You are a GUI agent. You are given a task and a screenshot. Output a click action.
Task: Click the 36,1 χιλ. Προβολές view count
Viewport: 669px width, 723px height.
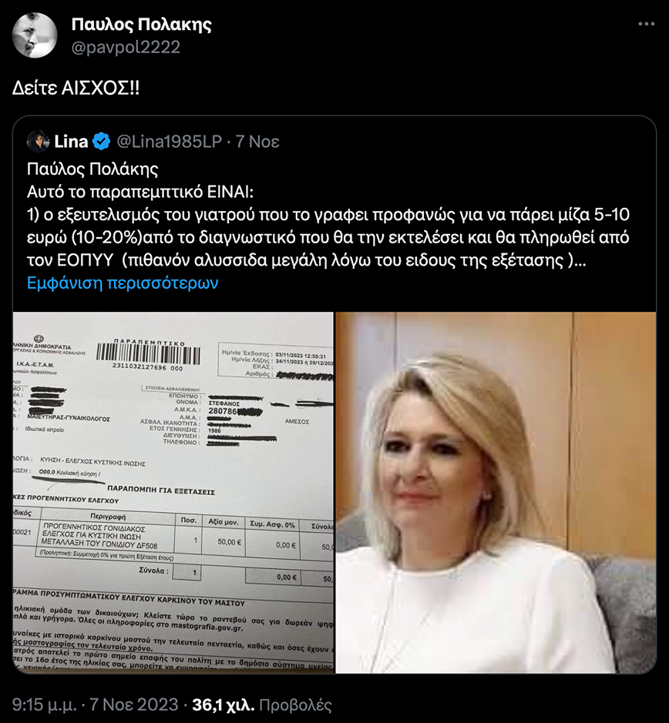pos(262,705)
